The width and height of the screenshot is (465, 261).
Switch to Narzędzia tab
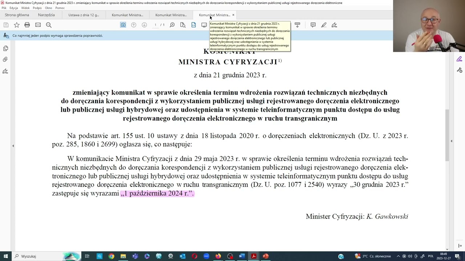(x=46, y=15)
